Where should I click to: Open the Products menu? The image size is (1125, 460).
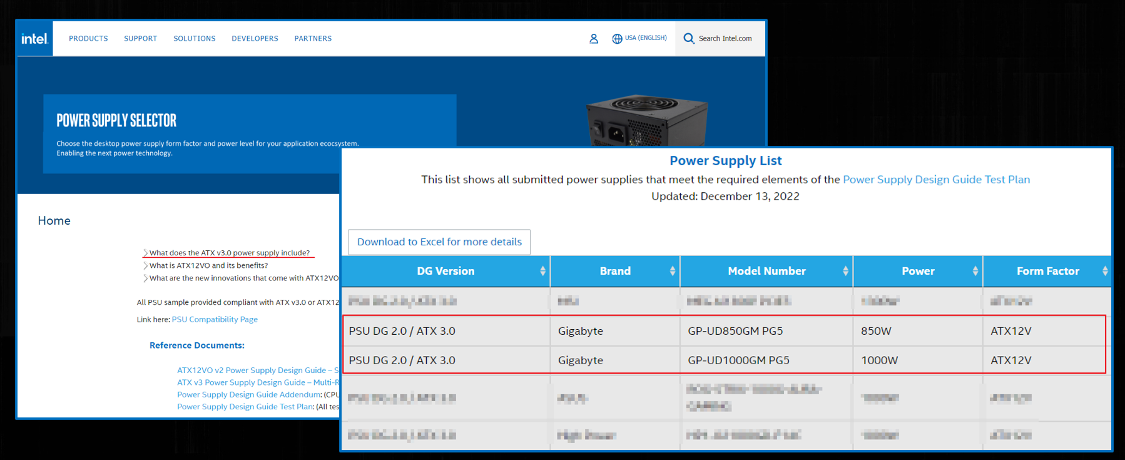coord(88,39)
